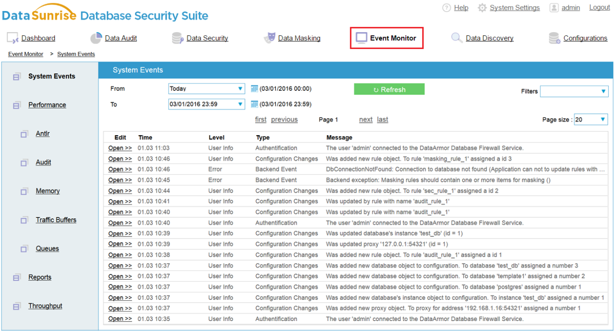
Task: Click the Event Monitor screen icon
Action: pos(362,38)
